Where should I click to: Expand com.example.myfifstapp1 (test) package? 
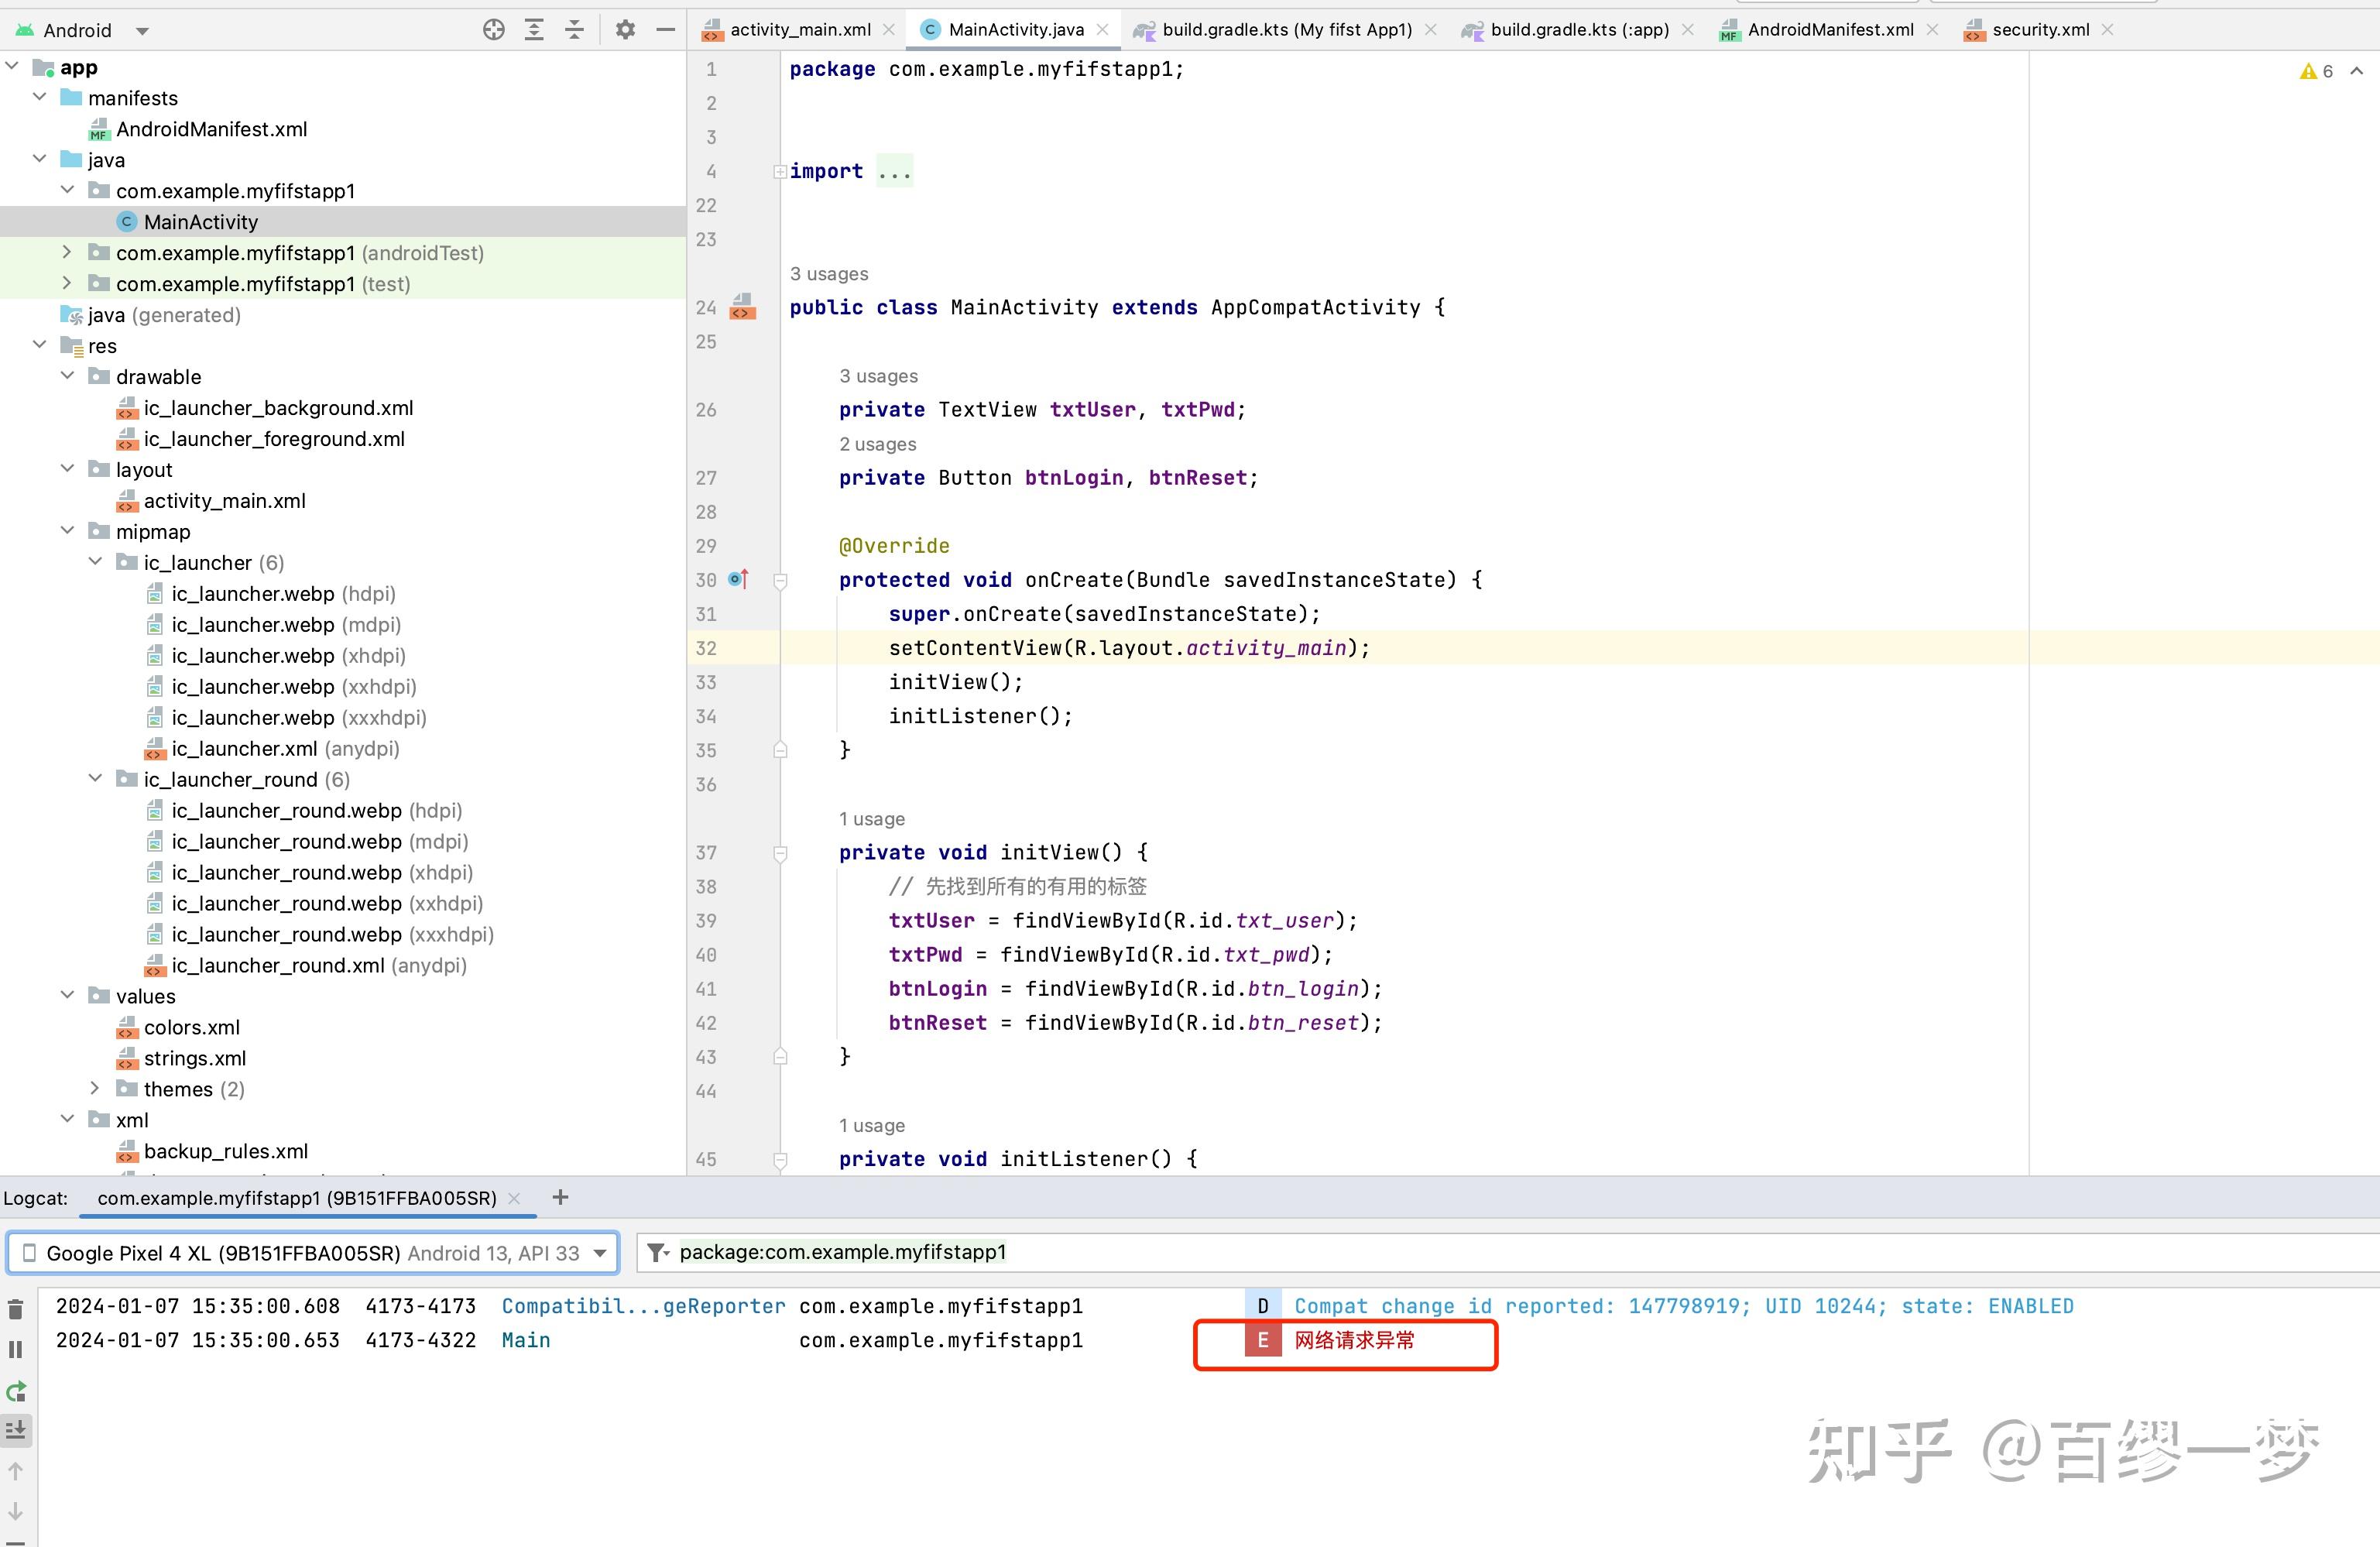point(67,284)
